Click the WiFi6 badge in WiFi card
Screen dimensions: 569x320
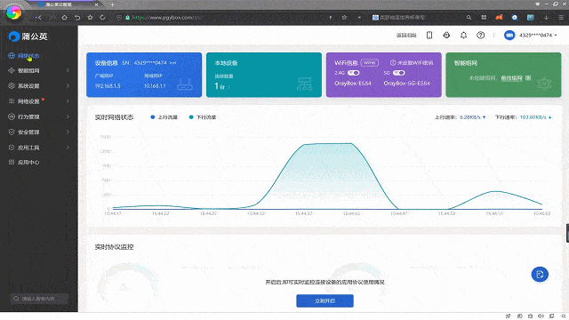pos(370,63)
